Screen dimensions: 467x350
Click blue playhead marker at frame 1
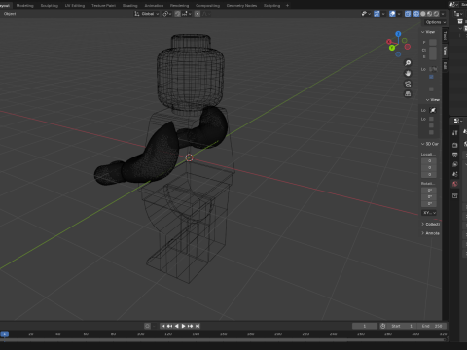5,333
